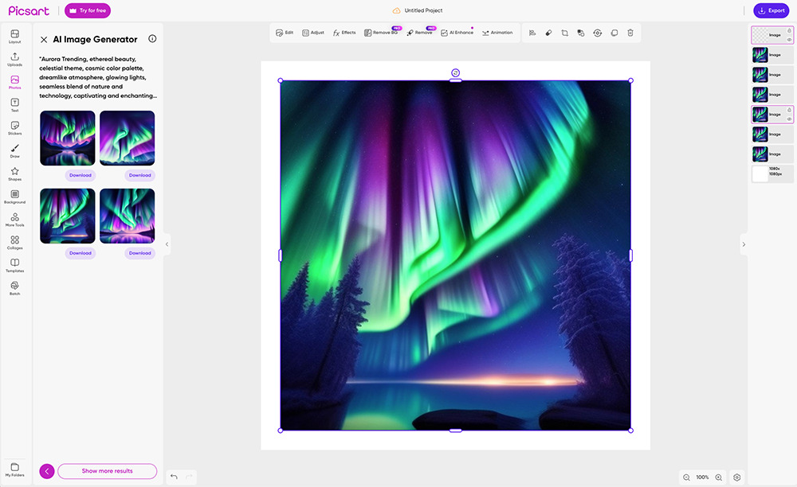Open the Text tool panel

[x=14, y=106]
